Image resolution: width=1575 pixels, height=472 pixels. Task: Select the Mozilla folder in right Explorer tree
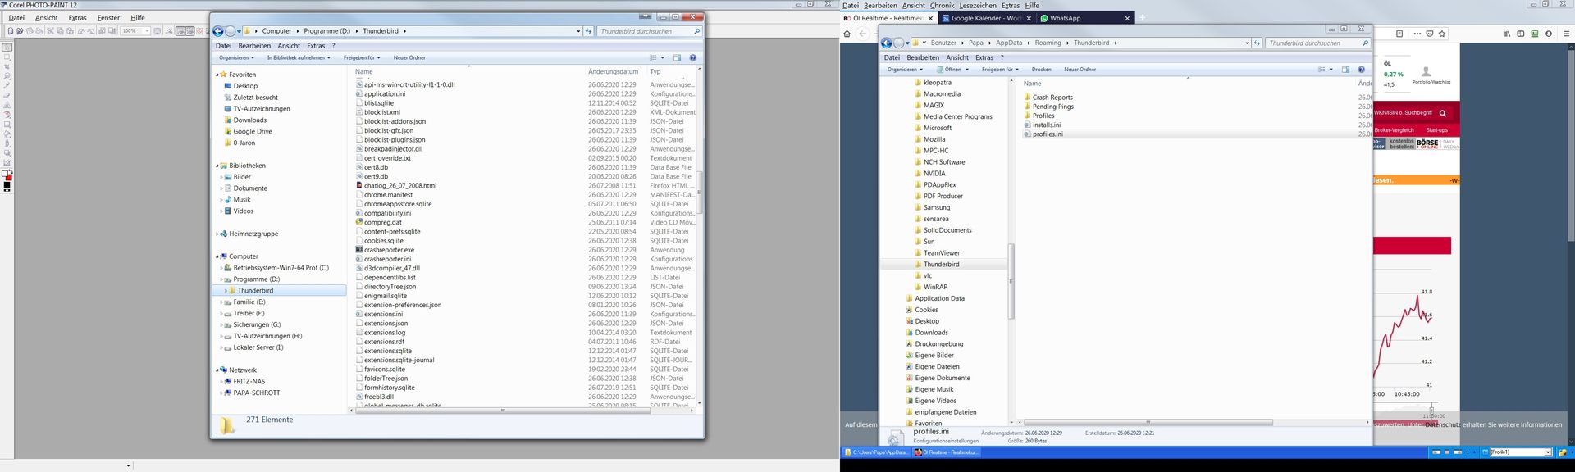[934, 139]
